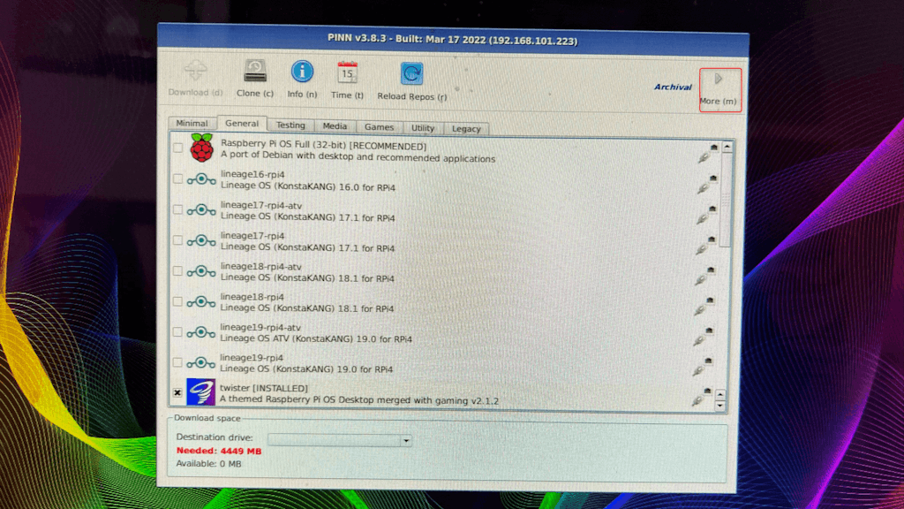The width and height of the screenshot is (904, 509).
Task: Click the text 'Lineage OS (KonstaKANG) 16.0 for RPi4'
Action: coord(308,187)
